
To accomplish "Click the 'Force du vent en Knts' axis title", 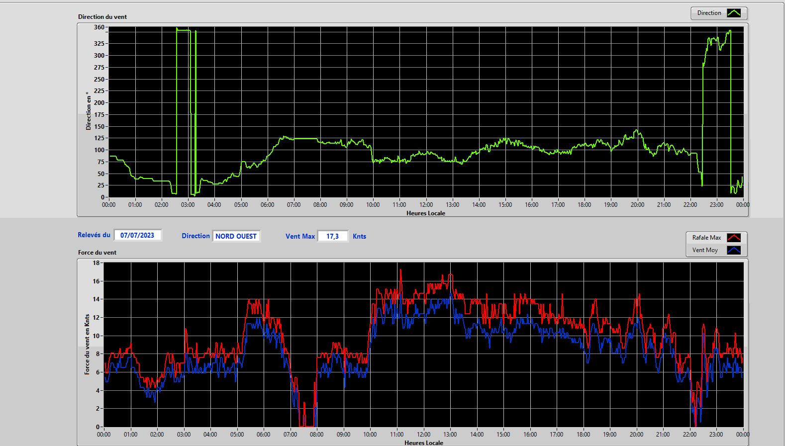I will tap(87, 344).
